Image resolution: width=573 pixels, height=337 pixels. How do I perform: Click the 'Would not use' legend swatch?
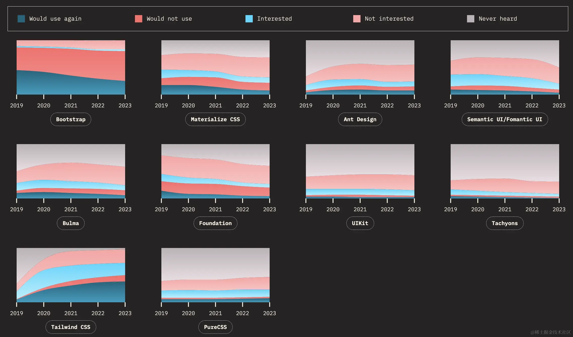138,19
